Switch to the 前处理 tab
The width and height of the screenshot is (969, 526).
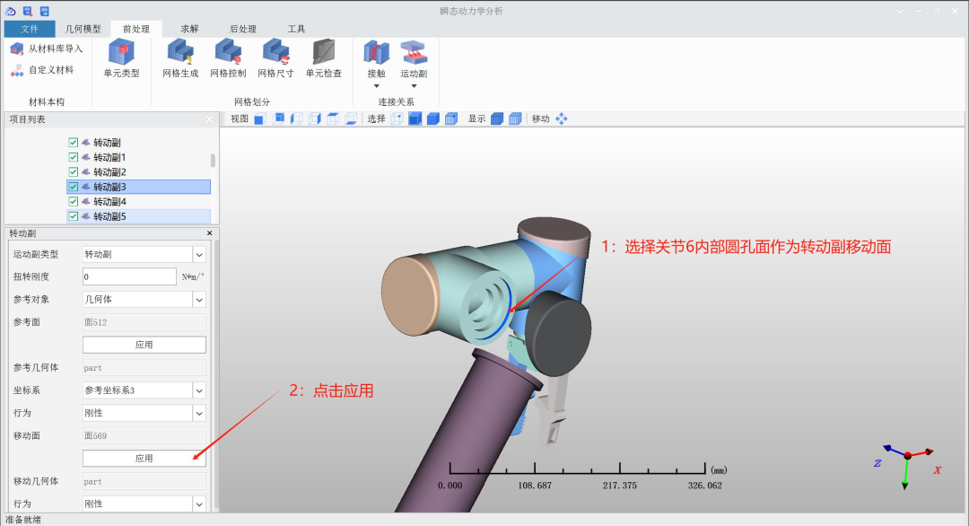coord(136,29)
